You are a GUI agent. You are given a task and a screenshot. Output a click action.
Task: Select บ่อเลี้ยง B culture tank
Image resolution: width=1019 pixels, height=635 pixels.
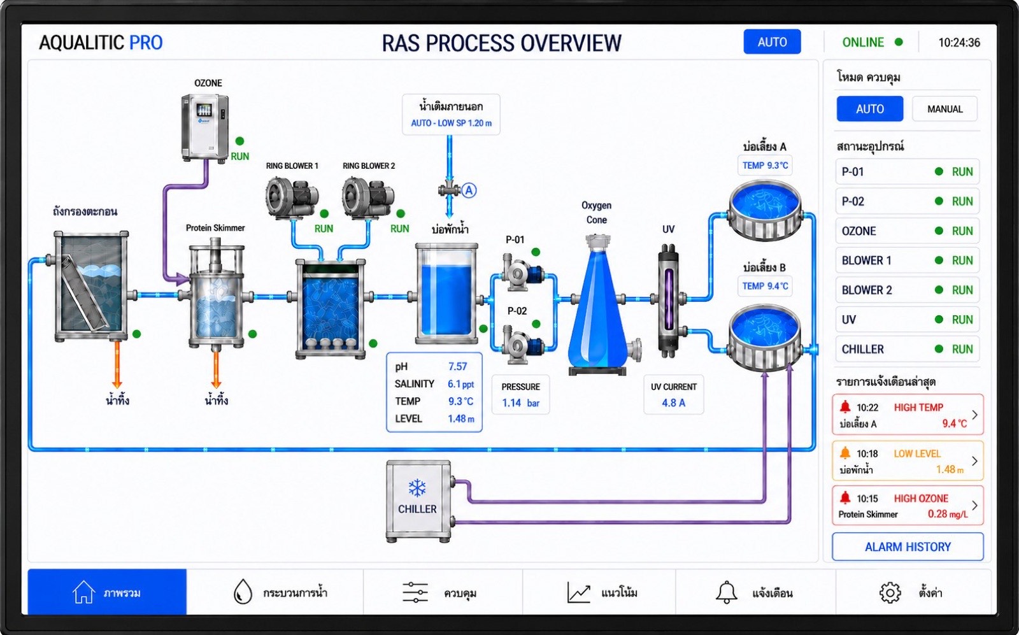pos(764,338)
